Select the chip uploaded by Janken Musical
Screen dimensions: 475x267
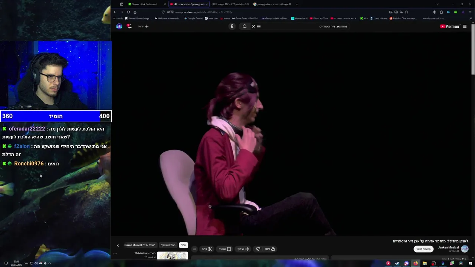140,245
